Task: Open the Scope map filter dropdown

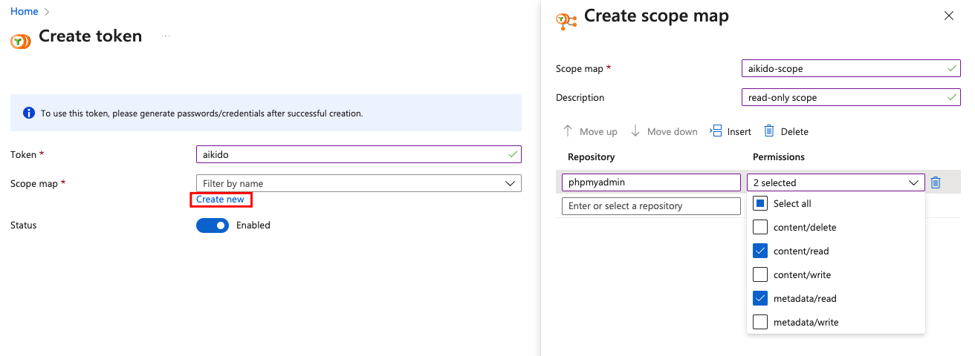Action: coord(358,183)
